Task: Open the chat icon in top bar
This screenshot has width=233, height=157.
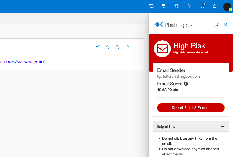Action: point(151,6)
